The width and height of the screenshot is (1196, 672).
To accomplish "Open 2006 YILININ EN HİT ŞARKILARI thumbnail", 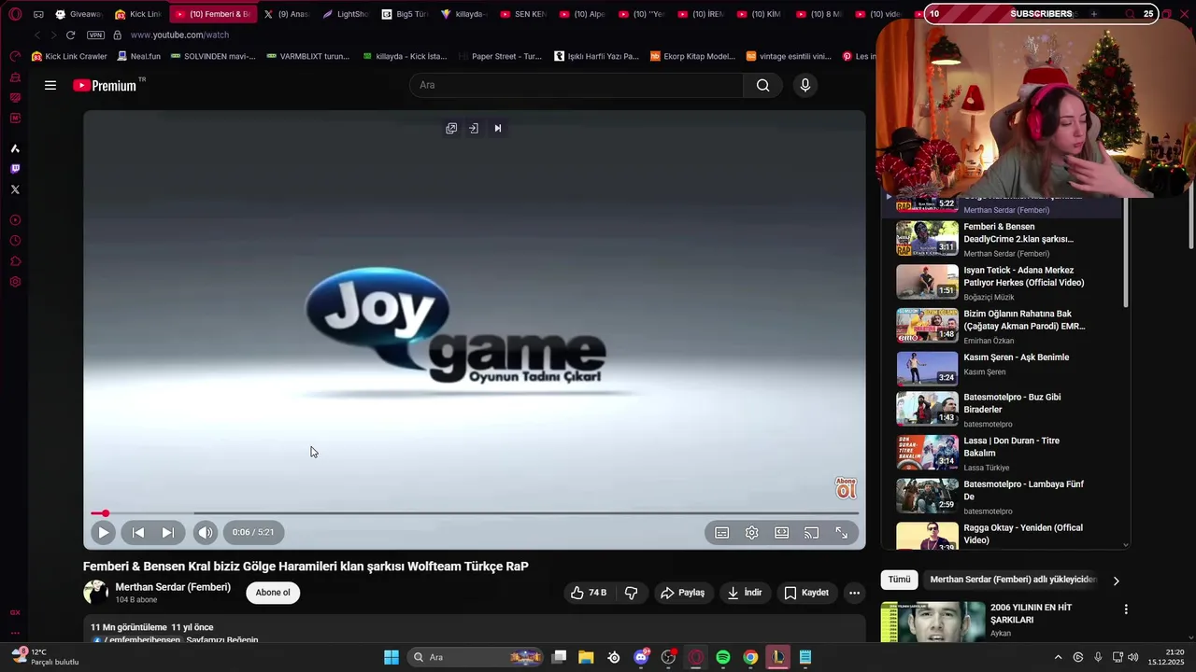I will [933, 622].
